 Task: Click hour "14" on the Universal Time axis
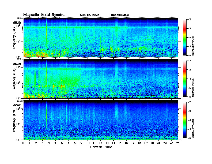coord(113,143)
